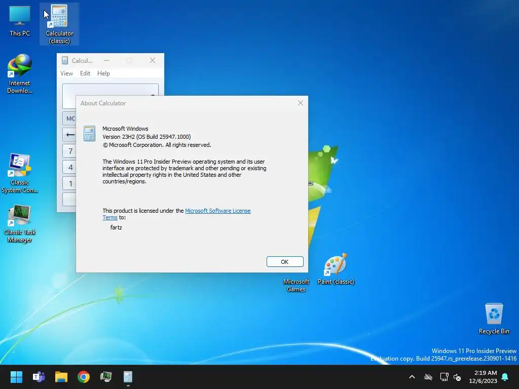Open muted volume tray icon
This screenshot has width=519, height=389.
[x=457, y=377]
